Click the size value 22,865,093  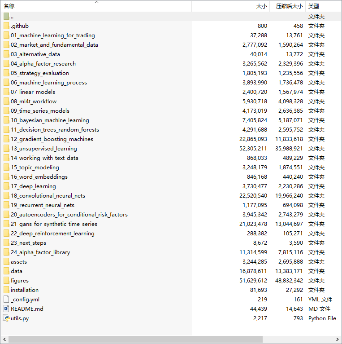coord(253,139)
